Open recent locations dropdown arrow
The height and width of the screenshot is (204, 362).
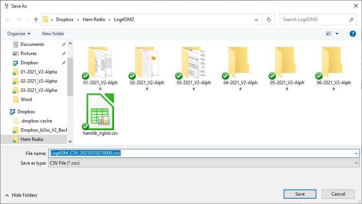[28, 20]
